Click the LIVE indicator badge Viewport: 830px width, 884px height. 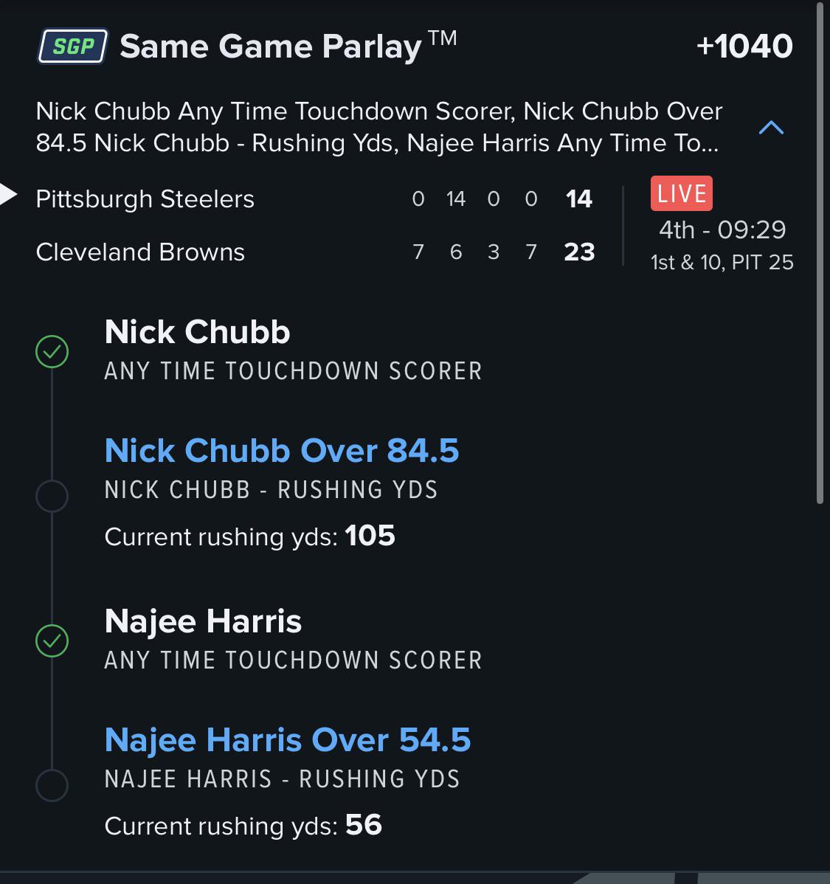681,193
